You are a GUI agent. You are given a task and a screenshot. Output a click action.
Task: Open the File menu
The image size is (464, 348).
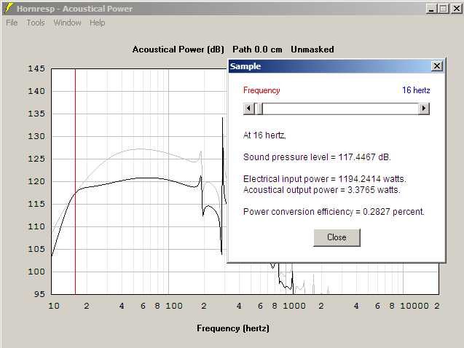pyautogui.click(x=12, y=23)
